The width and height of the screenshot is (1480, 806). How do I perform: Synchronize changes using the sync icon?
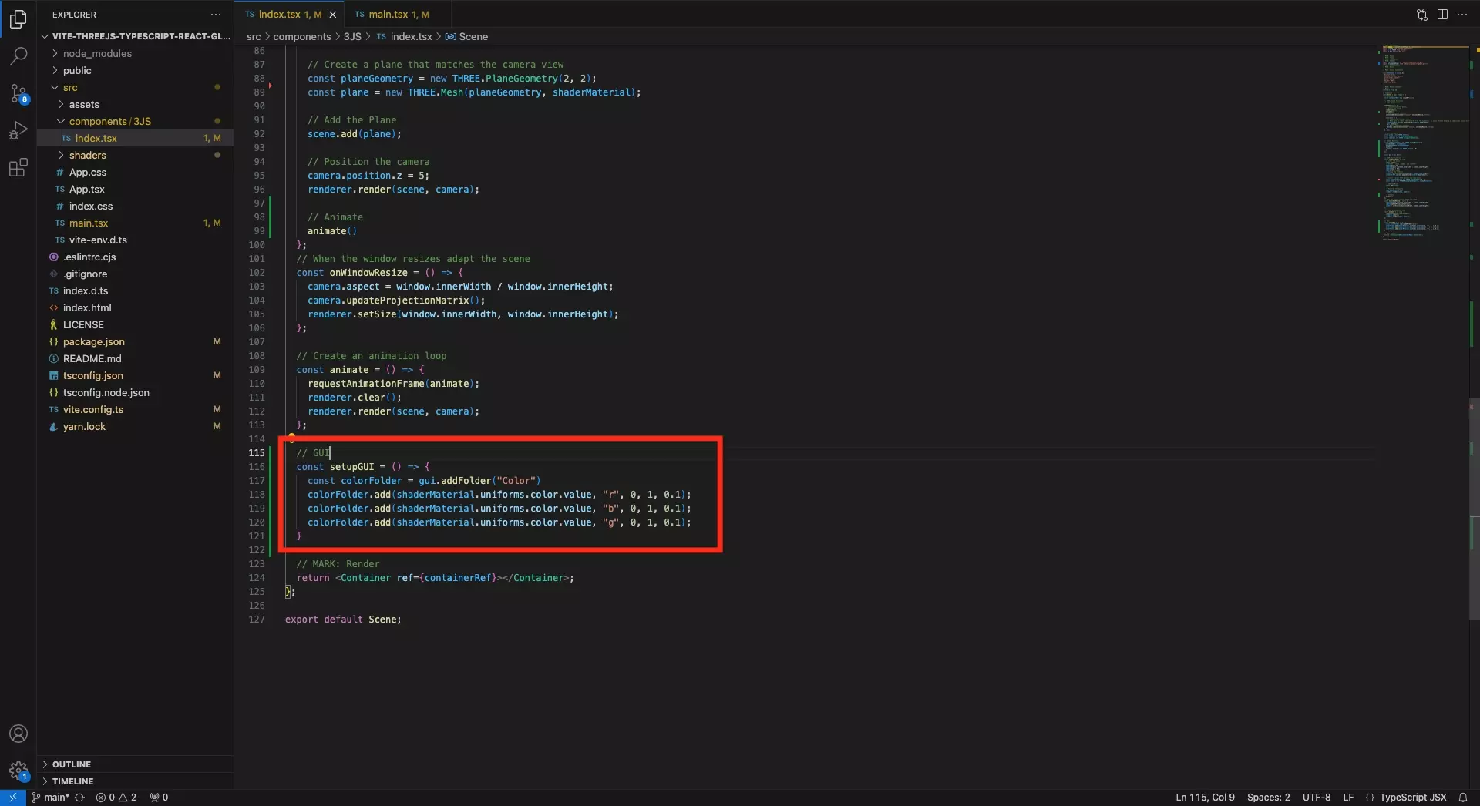point(79,798)
